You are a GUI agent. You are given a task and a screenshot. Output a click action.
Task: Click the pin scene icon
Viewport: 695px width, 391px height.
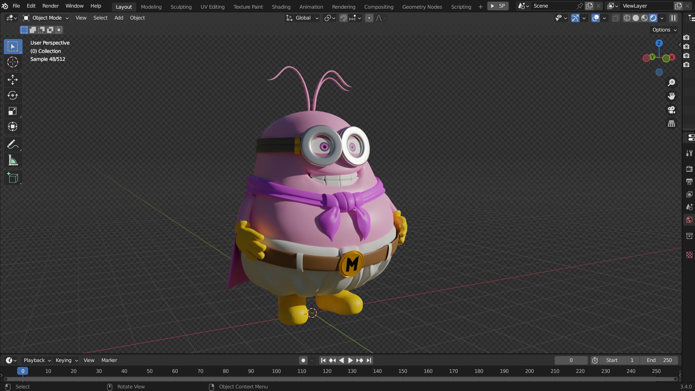coord(579,6)
